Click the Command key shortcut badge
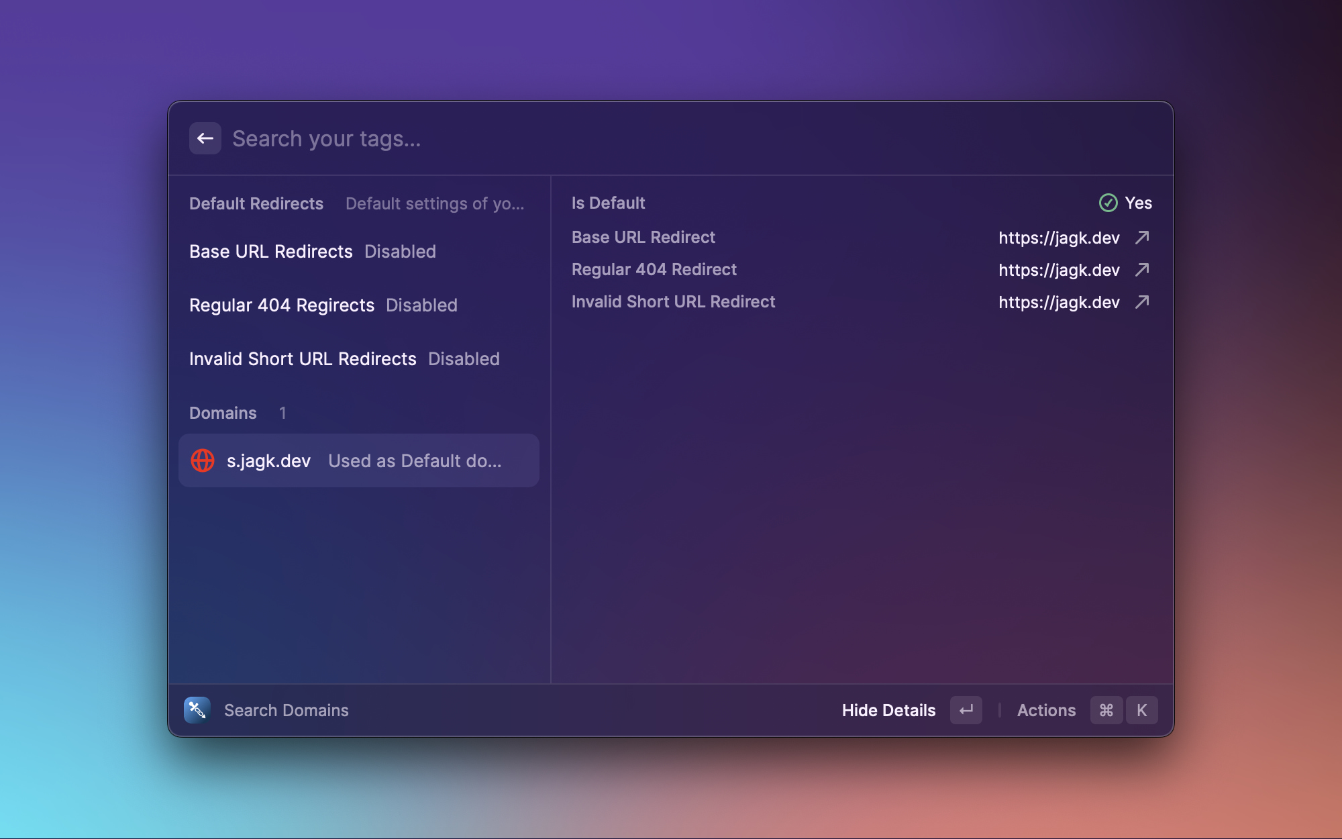 pos(1106,710)
